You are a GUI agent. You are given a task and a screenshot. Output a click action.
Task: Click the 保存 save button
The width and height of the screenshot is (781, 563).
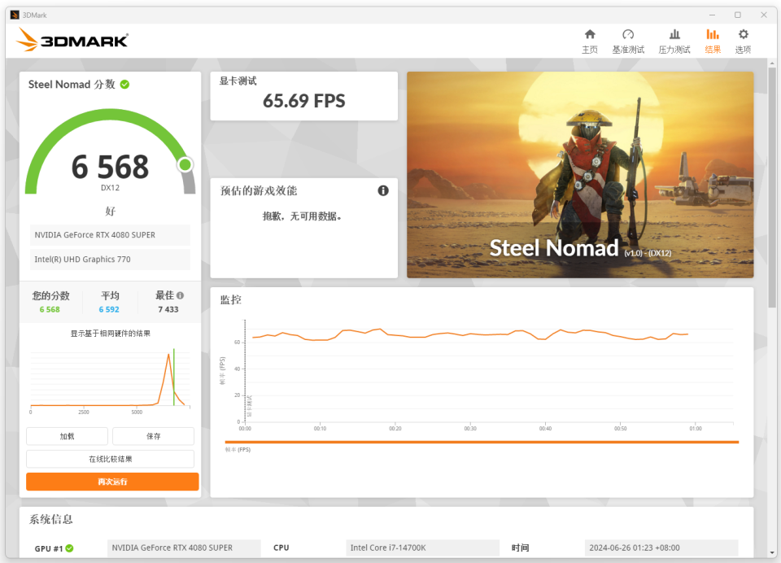click(x=154, y=436)
